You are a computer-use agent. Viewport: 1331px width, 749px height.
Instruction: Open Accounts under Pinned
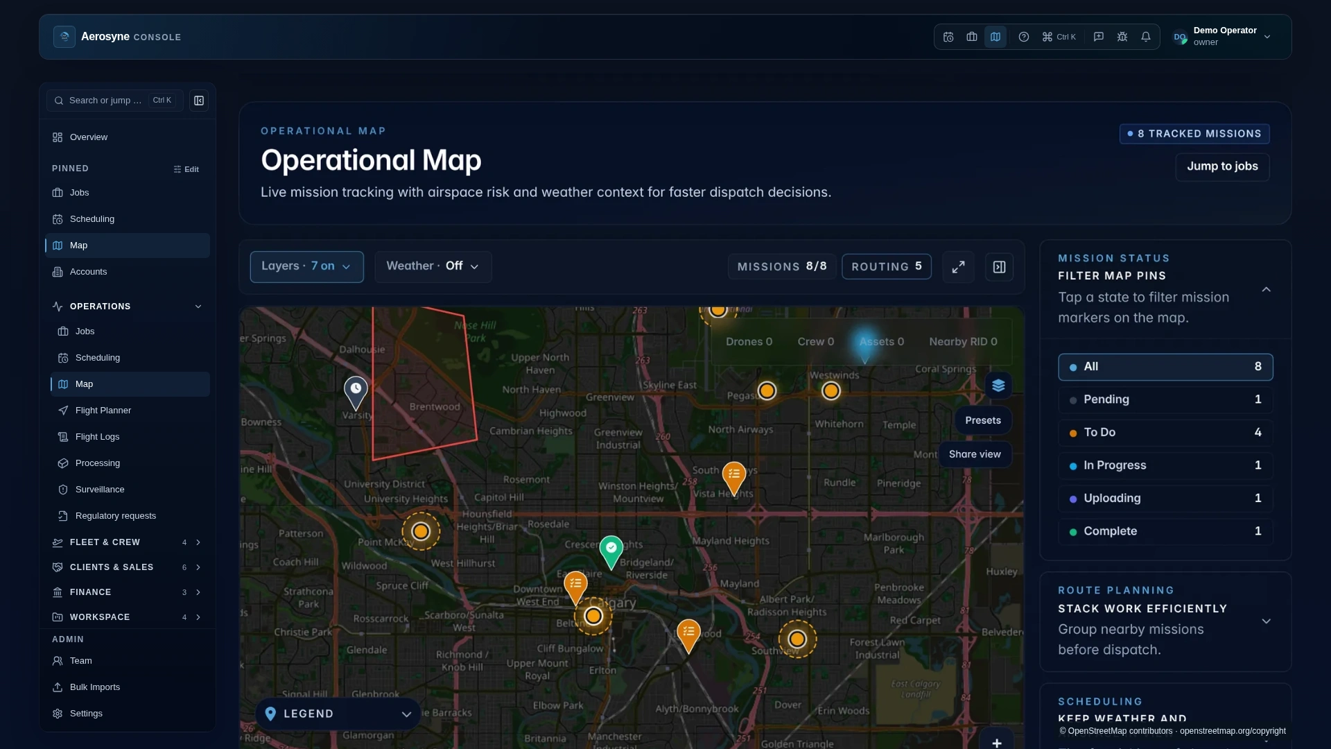128,272
